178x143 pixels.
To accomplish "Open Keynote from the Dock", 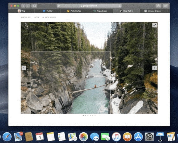I will [160, 137].
